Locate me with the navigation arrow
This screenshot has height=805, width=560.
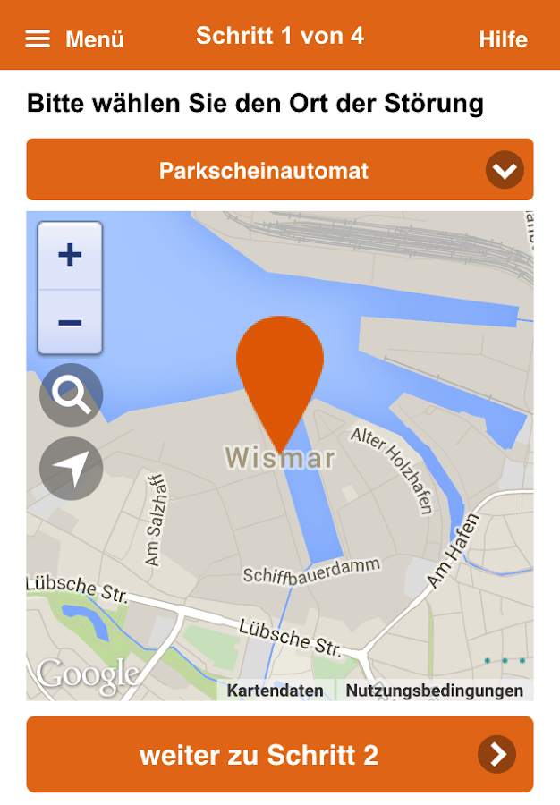pos(72,468)
